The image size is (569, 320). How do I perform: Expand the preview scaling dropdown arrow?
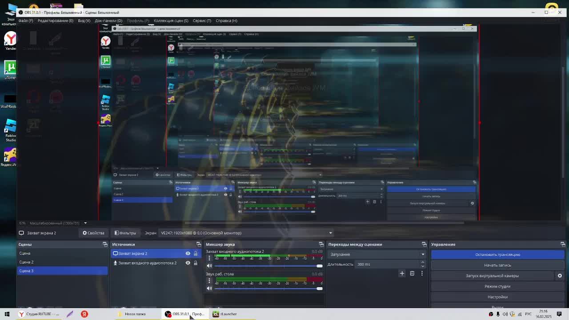85,223
